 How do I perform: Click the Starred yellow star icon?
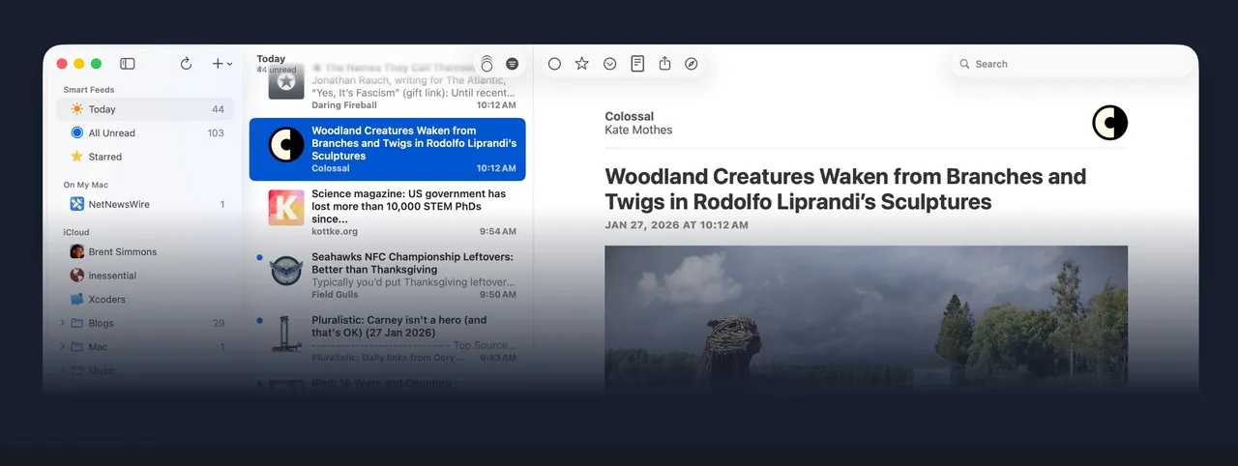pos(76,157)
